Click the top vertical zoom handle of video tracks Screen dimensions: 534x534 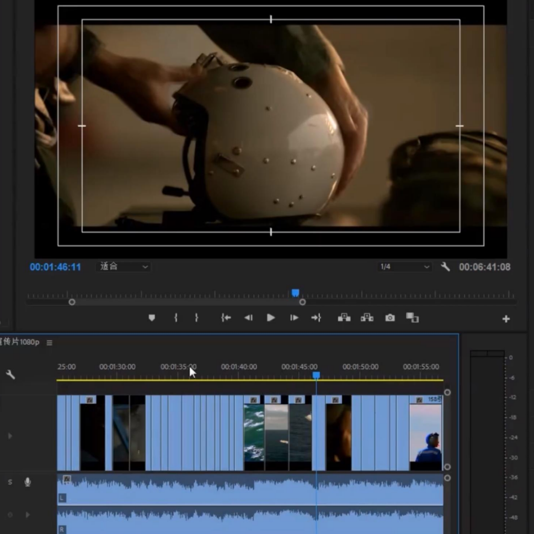tap(447, 392)
